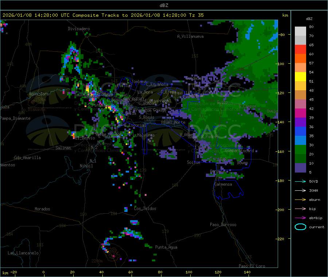
Task: Click the 0 km horizontal axis tick
Action: pos(43,272)
